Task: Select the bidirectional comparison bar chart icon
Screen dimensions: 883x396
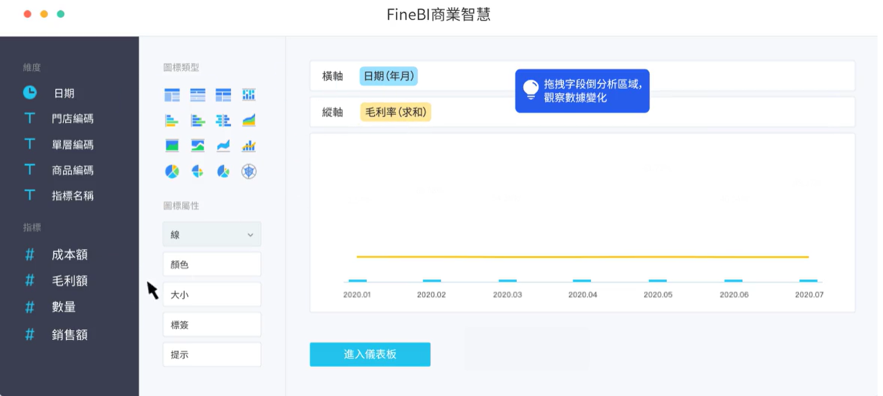Action: (x=223, y=120)
